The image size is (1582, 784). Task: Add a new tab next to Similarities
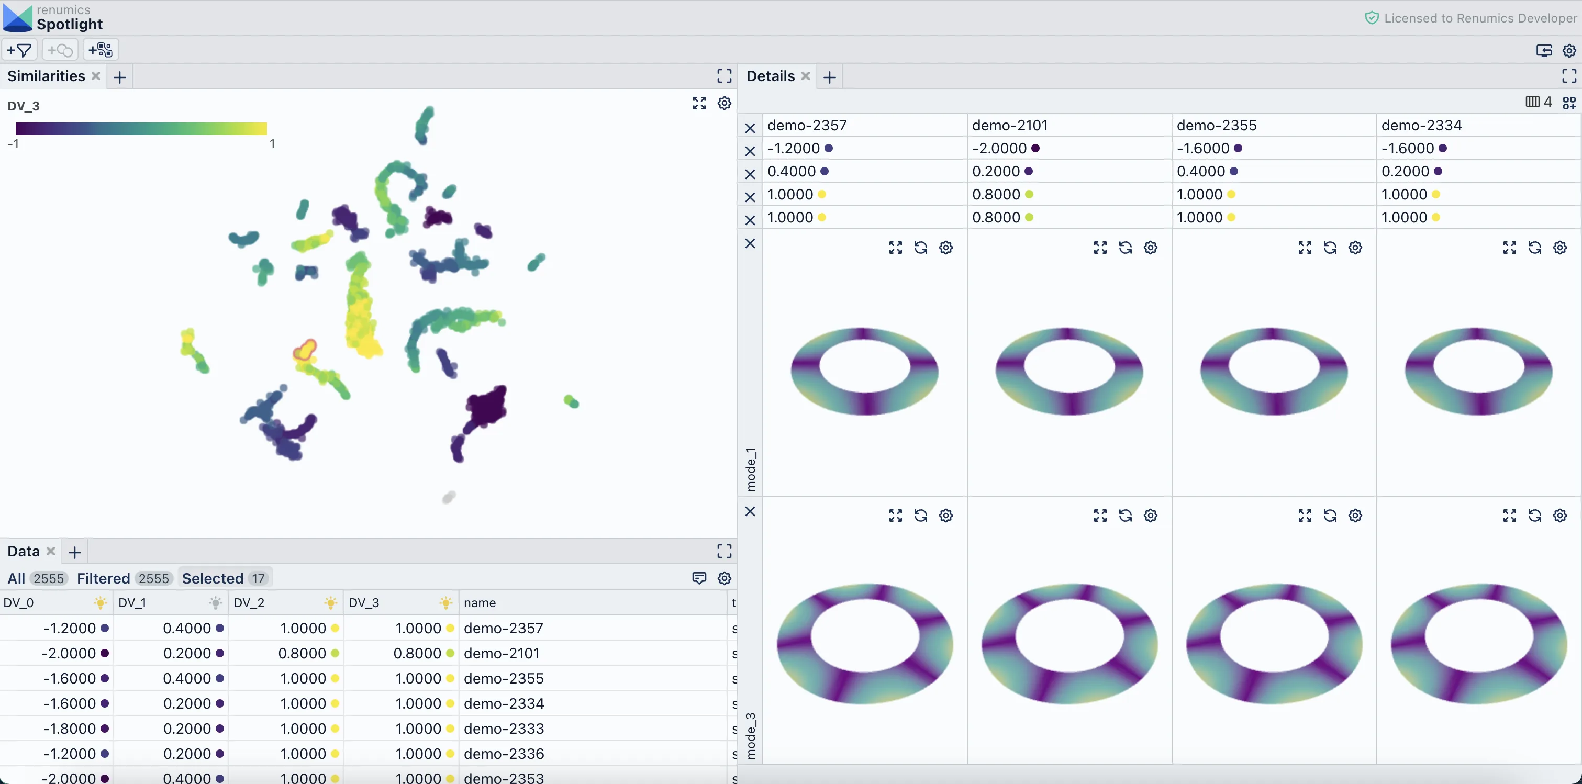pyautogui.click(x=120, y=77)
